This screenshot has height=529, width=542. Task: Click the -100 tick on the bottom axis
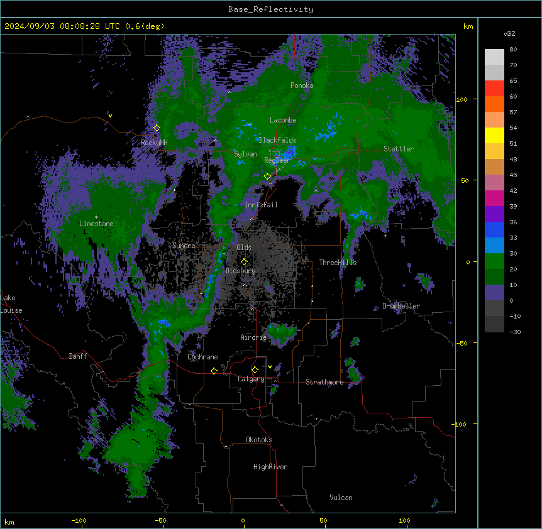click(x=79, y=521)
